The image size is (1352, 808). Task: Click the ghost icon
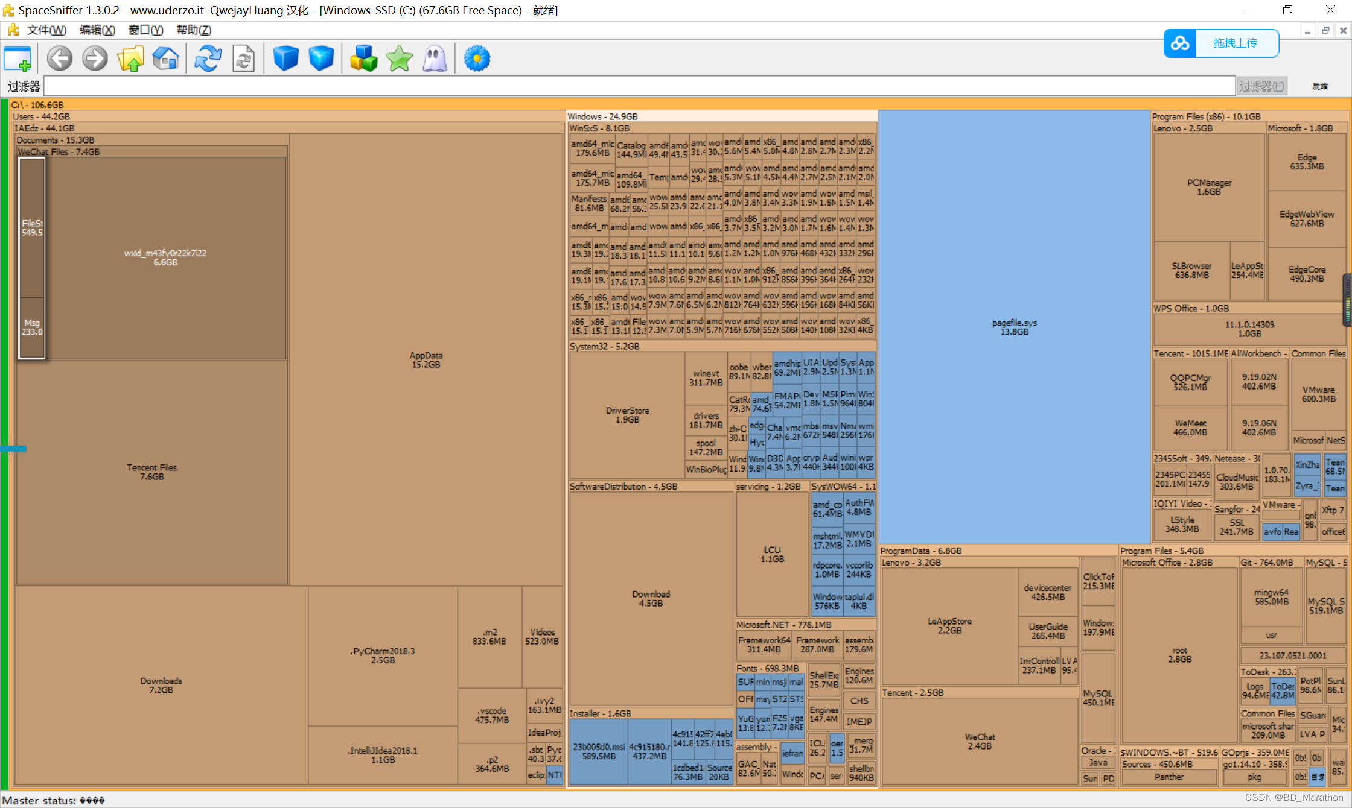(435, 59)
